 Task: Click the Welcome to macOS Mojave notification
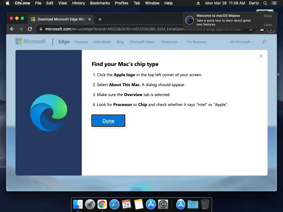click(x=220, y=20)
